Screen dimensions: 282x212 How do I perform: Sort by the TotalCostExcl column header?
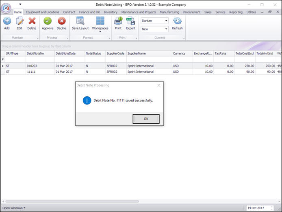tap(245, 53)
